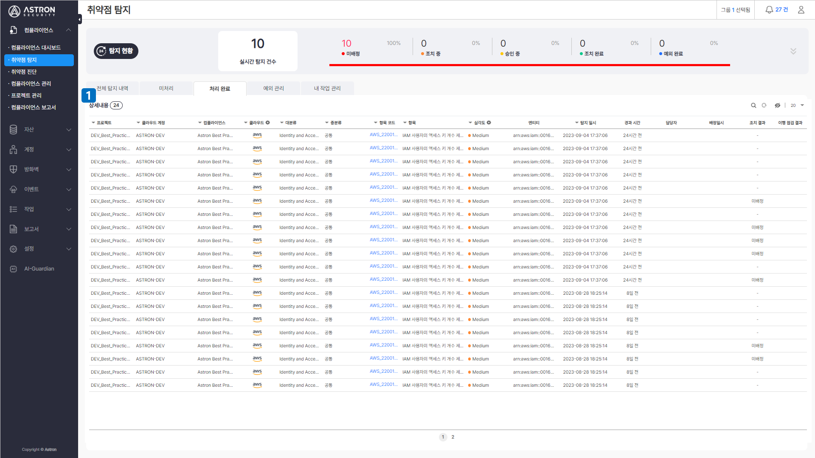Image resolution: width=815 pixels, height=458 pixels.
Task: Click page 1 in pagination
Action: click(x=443, y=437)
